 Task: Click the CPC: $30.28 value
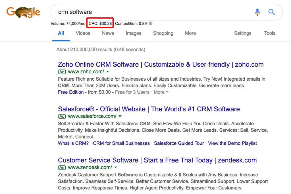click(100, 24)
